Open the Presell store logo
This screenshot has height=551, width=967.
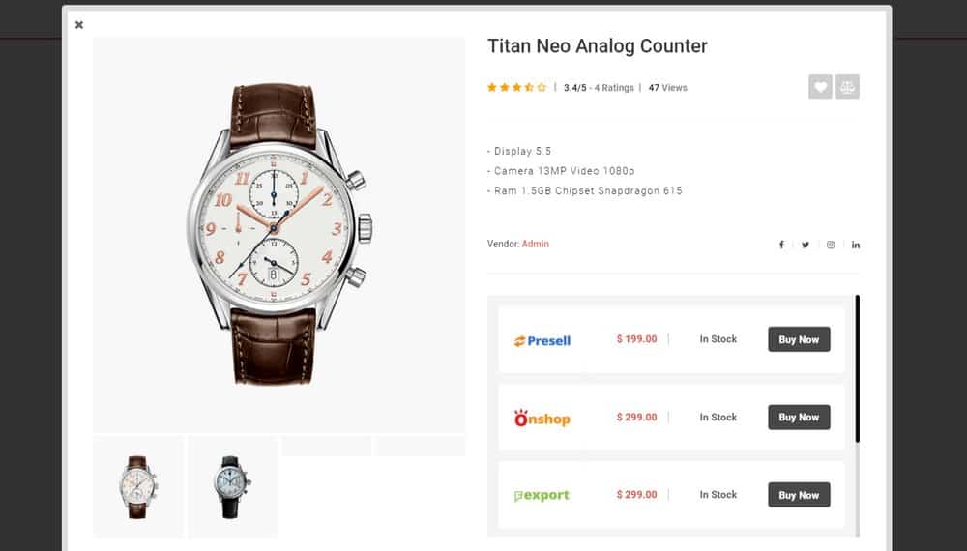pos(542,340)
